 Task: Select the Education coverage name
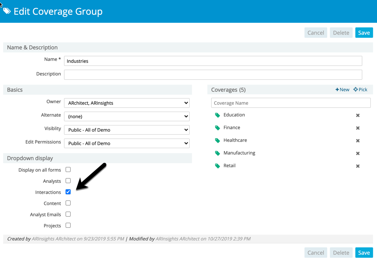pos(234,115)
